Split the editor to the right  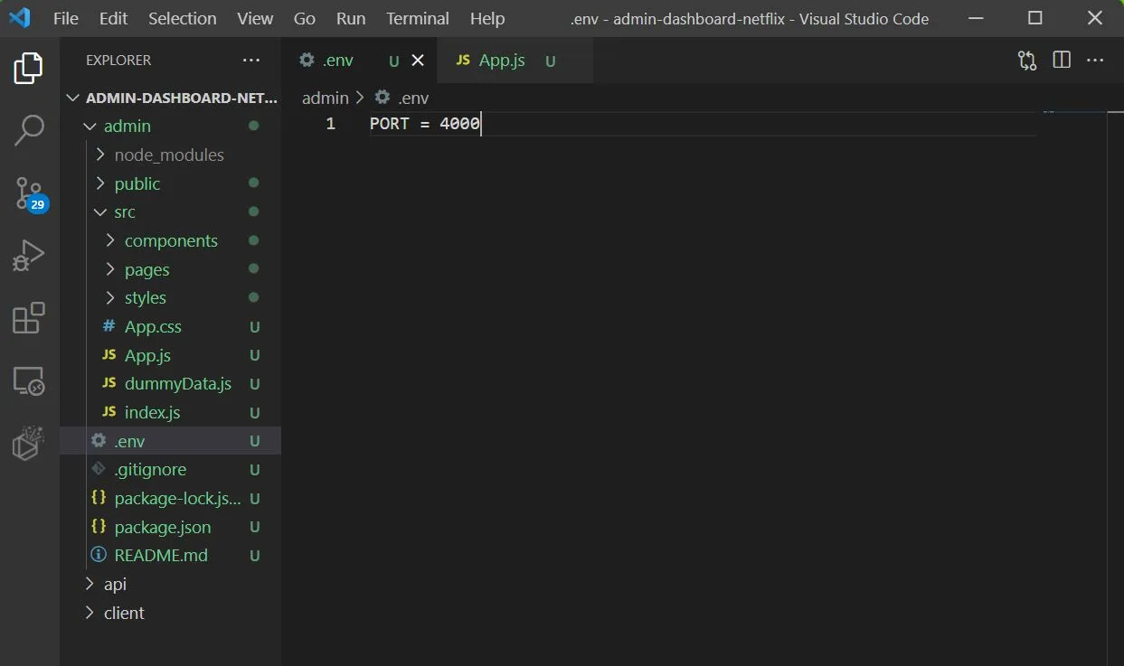[x=1062, y=61]
